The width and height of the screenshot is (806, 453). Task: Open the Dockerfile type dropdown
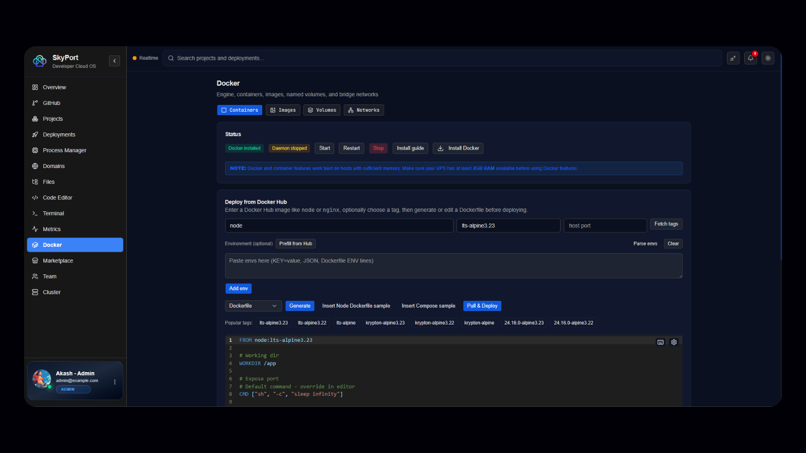click(254, 306)
